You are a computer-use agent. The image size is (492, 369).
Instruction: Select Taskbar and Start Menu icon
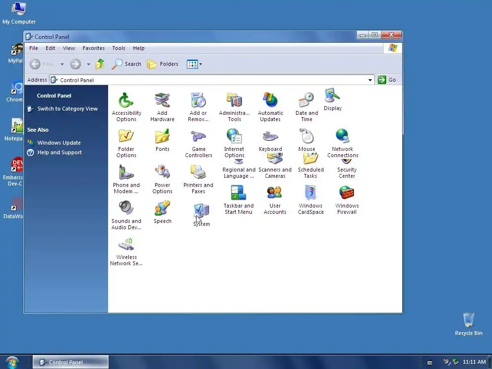click(238, 200)
